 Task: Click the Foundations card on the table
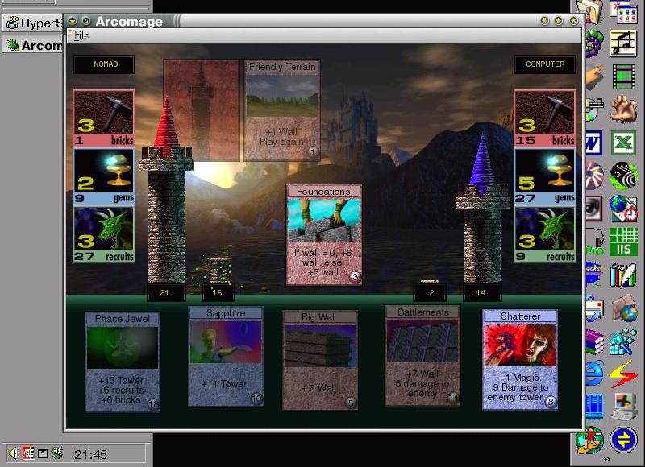click(x=323, y=234)
